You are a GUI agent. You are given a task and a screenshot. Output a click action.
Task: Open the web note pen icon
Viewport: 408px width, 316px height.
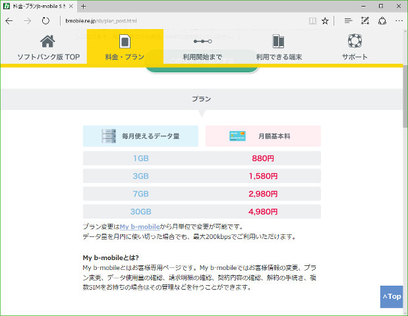click(x=365, y=21)
